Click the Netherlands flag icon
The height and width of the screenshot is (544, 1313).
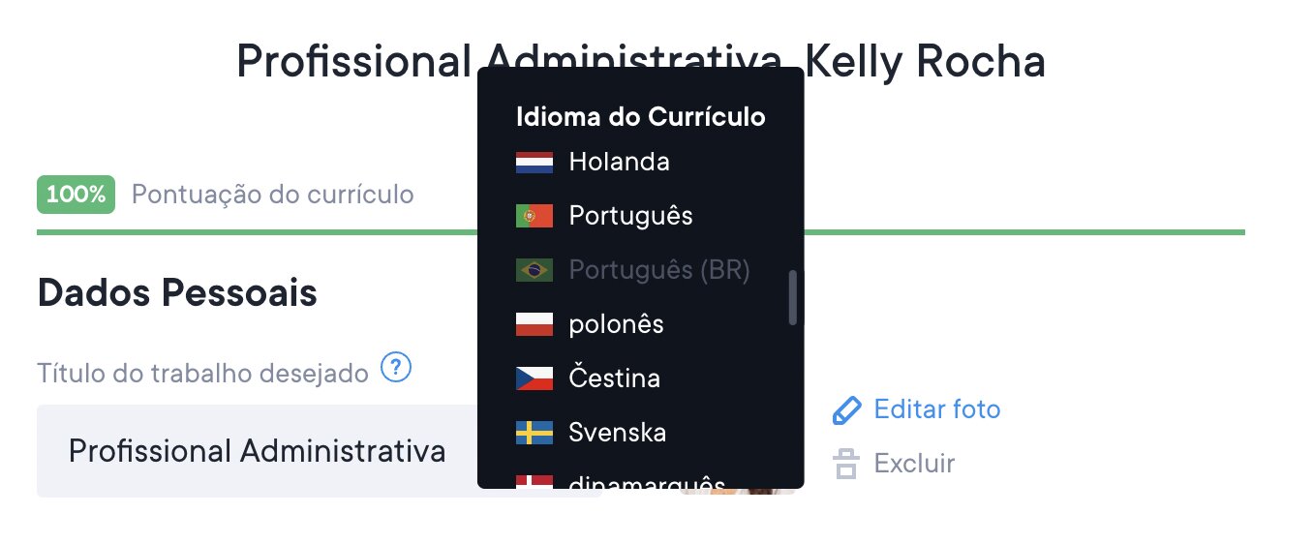pos(534,162)
